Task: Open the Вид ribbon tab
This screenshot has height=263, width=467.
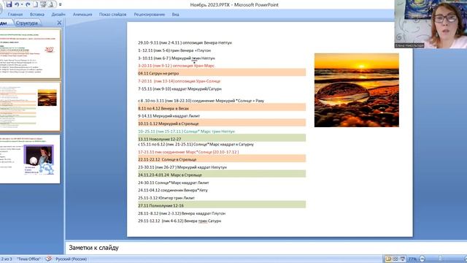Action: point(175,15)
